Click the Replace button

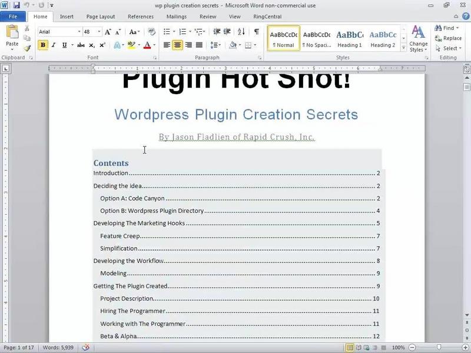tap(448, 38)
